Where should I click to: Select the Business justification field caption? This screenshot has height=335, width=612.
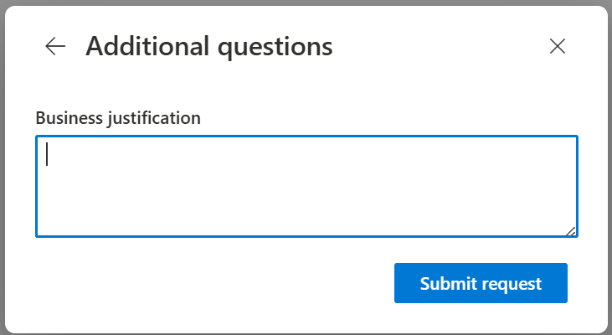[118, 117]
